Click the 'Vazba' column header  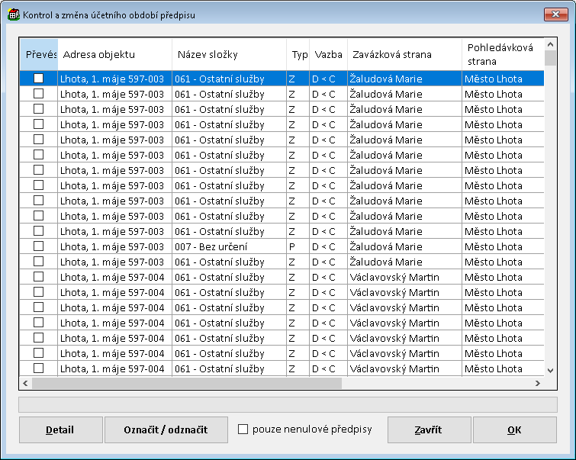(328, 55)
